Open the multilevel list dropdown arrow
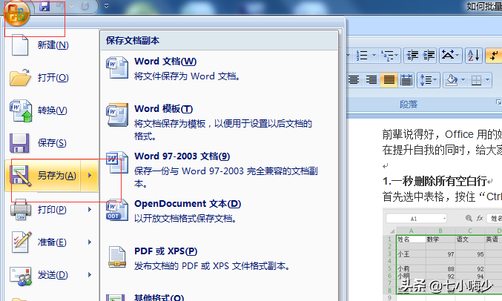The width and height of the screenshot is (502, 301). click(397, 56)
